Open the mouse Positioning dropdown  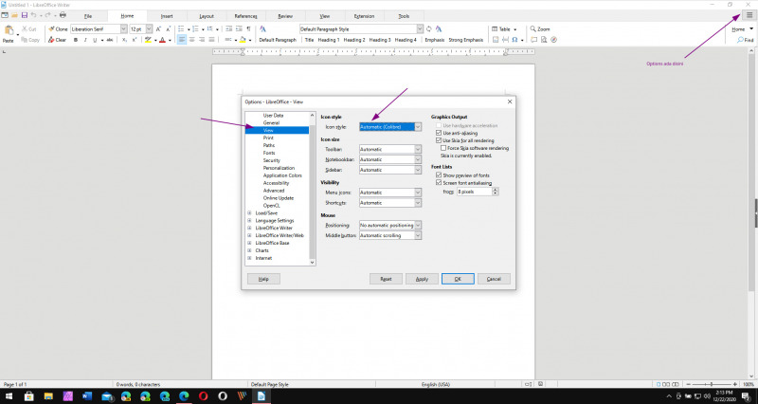tap(390, 226)
